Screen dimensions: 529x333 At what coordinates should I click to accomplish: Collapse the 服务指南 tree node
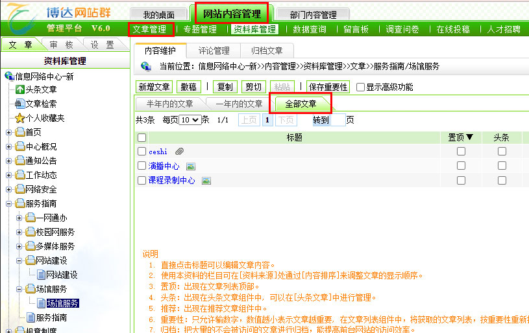click(x=9, y=203)
